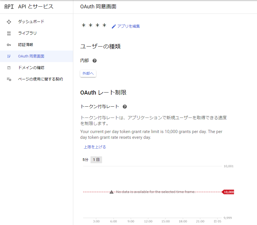Image resolution: width=257 pixels, height=225 pixels.
Task: Click the 認証情報 key icon
Action: [9, 45]
